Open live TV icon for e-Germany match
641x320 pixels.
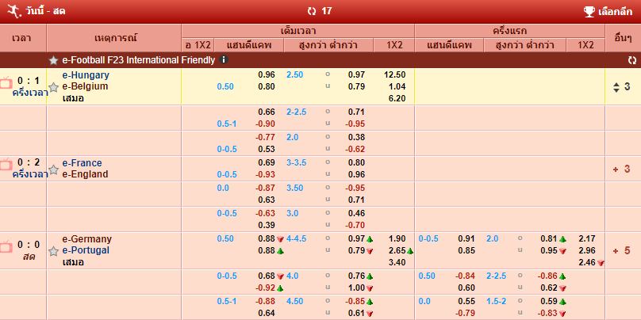tap(6, 246)
